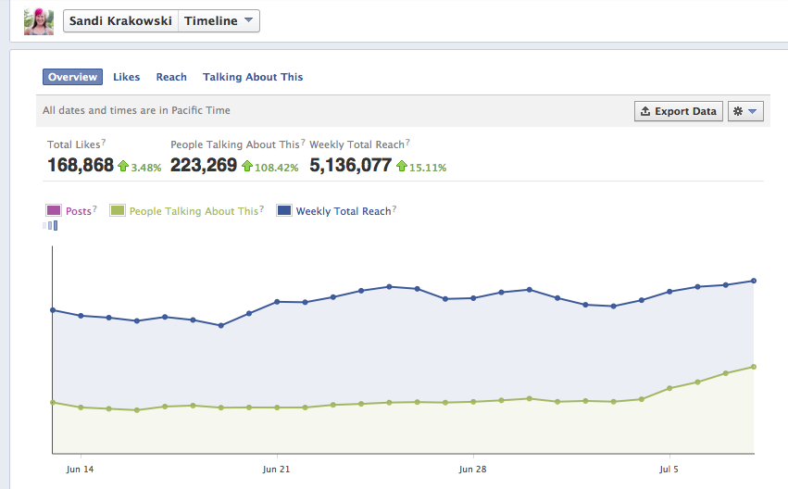This screenshot has height=489, width=788.
Task: Go to the Reach tab
Action: (x=171, y=78)
